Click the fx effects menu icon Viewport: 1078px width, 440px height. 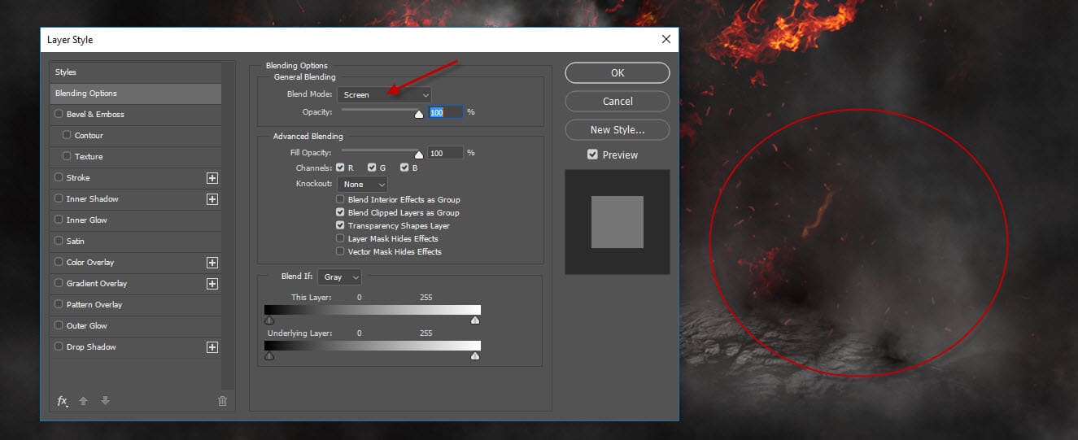62,401
